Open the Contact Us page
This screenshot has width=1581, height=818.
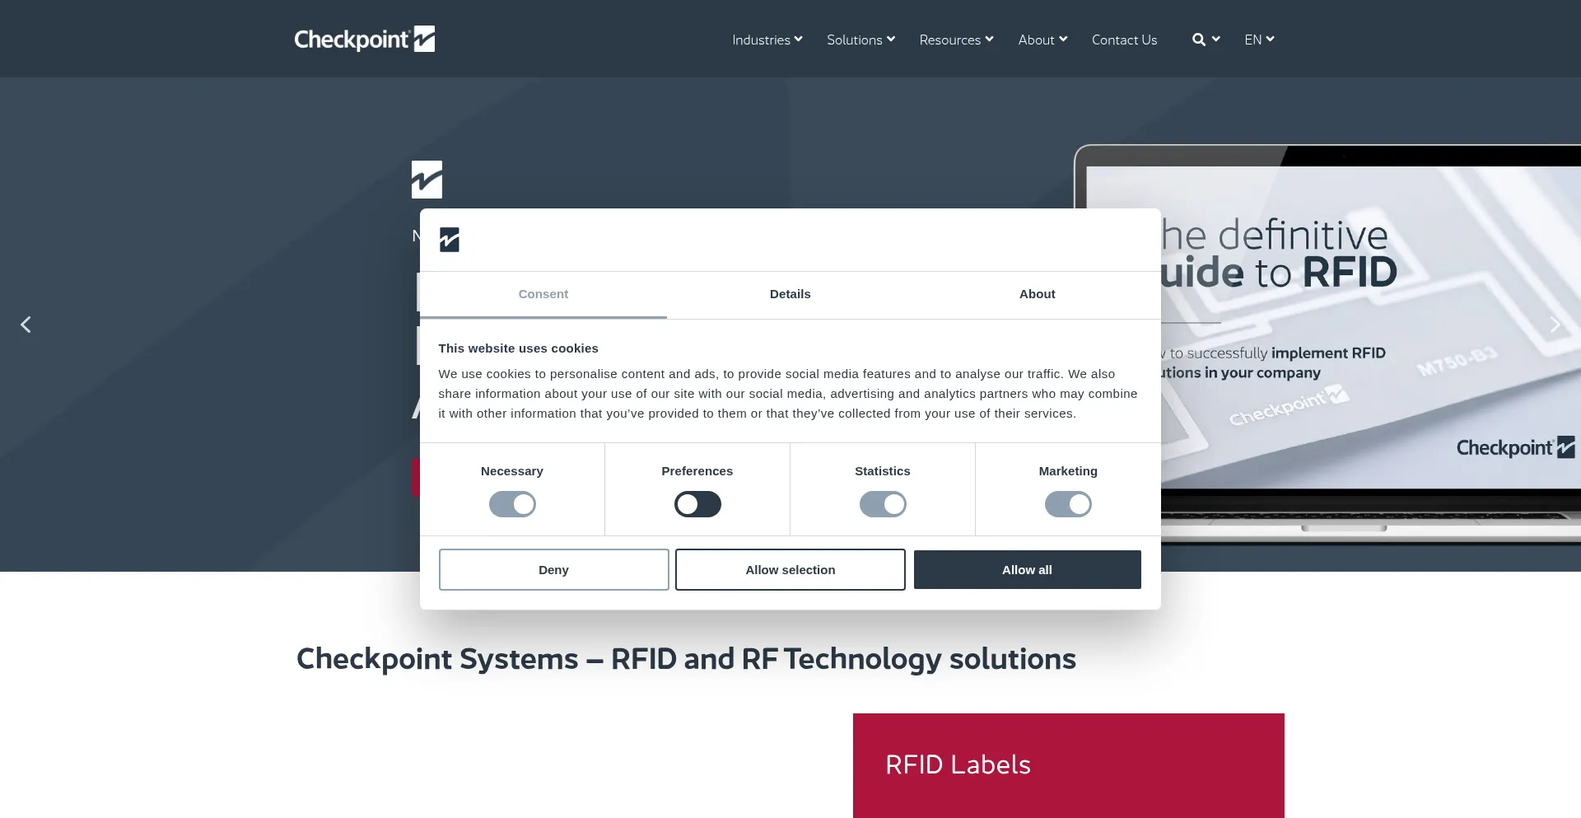coord(1124,40)
